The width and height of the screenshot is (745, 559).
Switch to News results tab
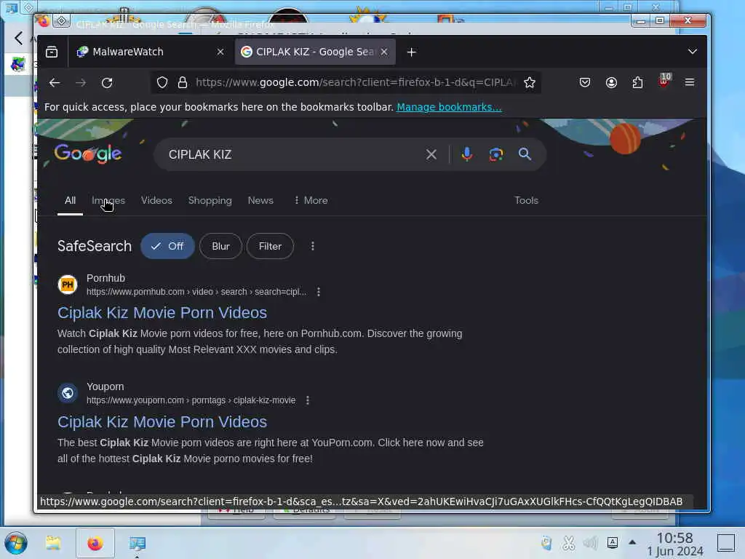tap(260, 201)
